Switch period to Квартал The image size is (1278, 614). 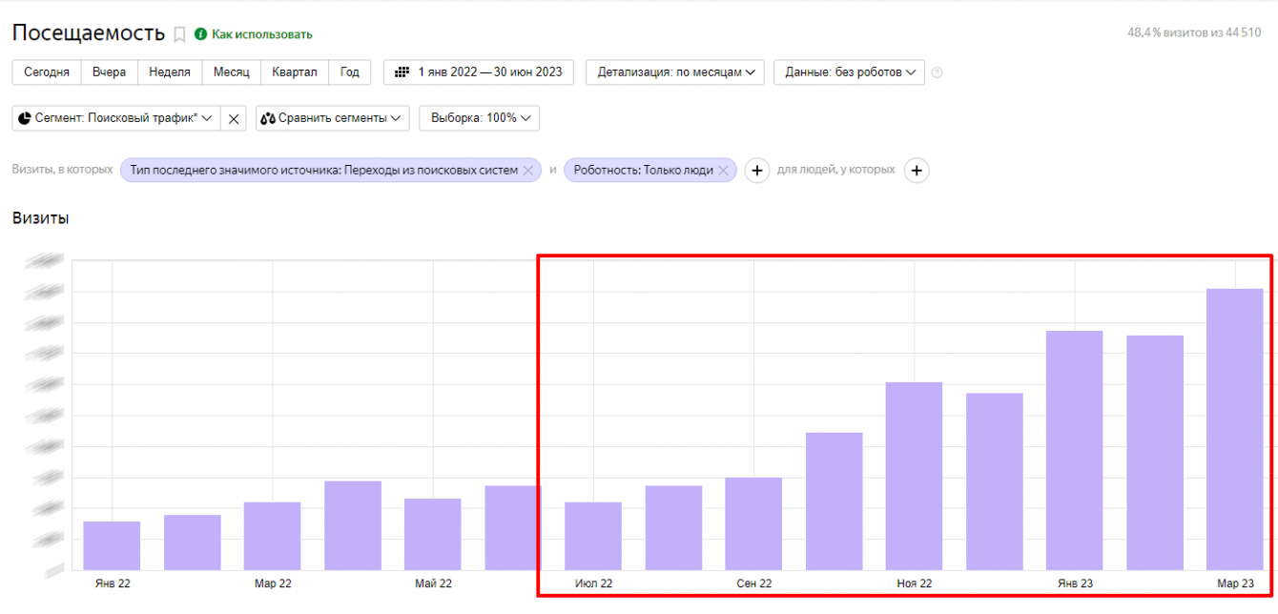(294, 72)
